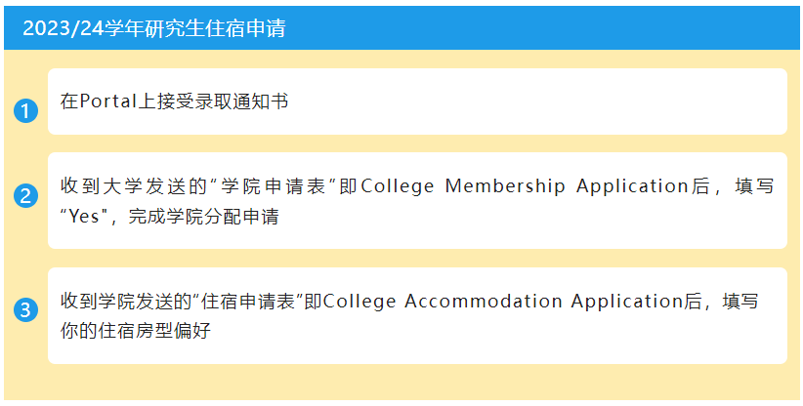
Task: Select the 完成学院分配申请 line
Action: [x=203, y=217]
